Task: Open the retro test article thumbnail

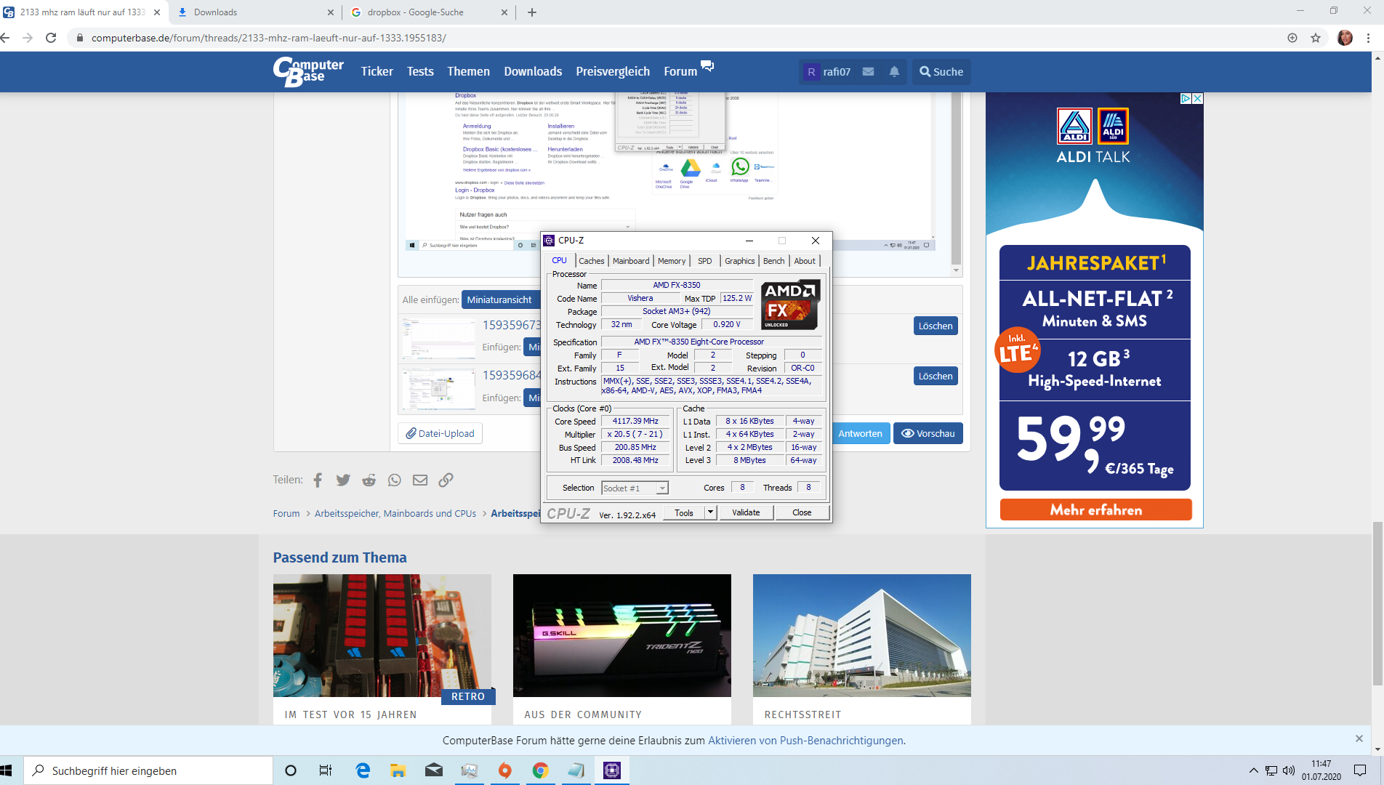Action: 382,636
